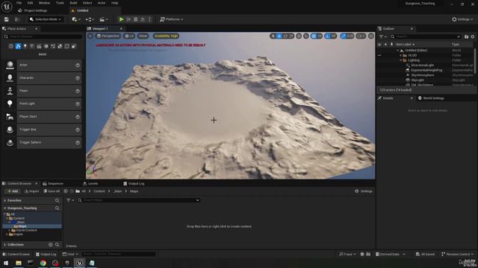
Task: Toggle rotation snapping in viewport toolbar
Action: (328, 36)
